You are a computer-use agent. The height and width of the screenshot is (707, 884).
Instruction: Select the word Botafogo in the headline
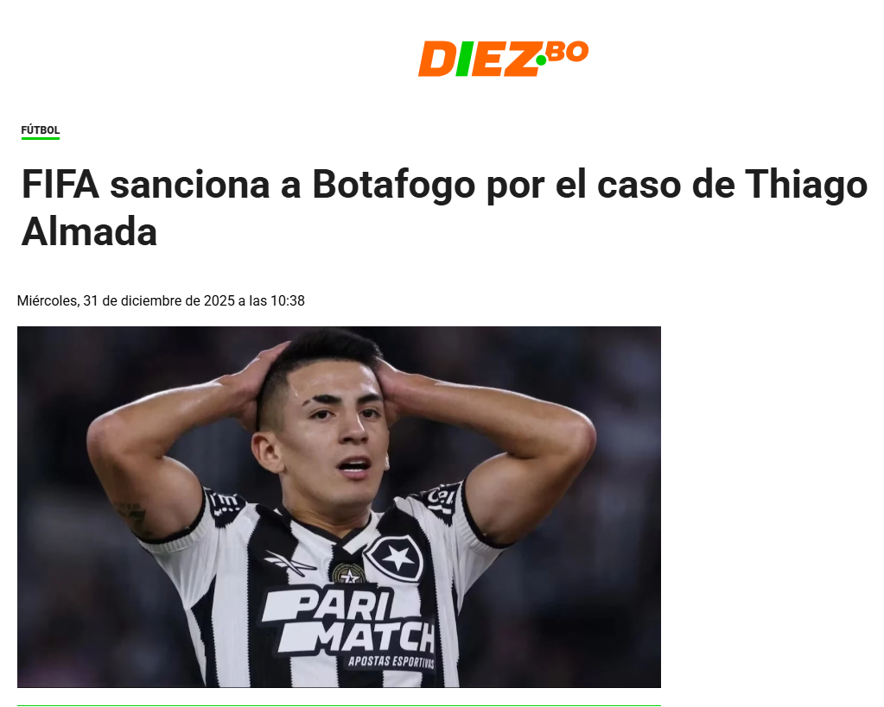point(393,184)
